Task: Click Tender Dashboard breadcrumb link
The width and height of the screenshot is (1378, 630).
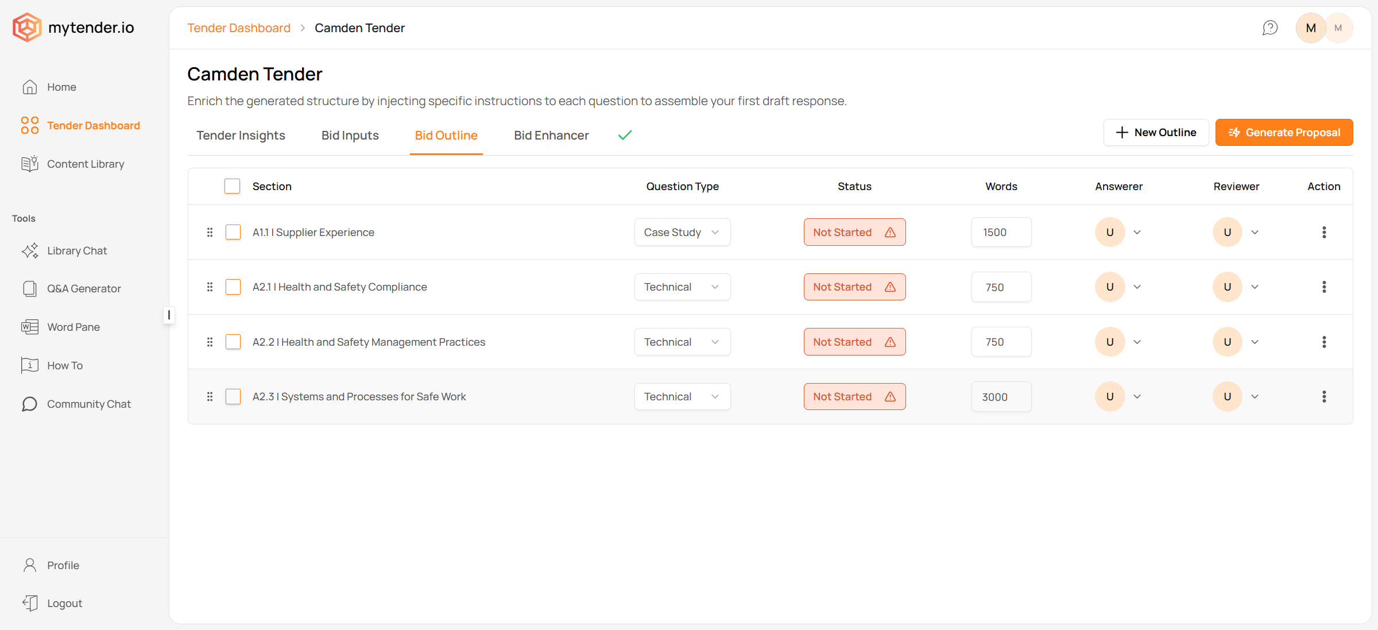Action: coord(239,28)
